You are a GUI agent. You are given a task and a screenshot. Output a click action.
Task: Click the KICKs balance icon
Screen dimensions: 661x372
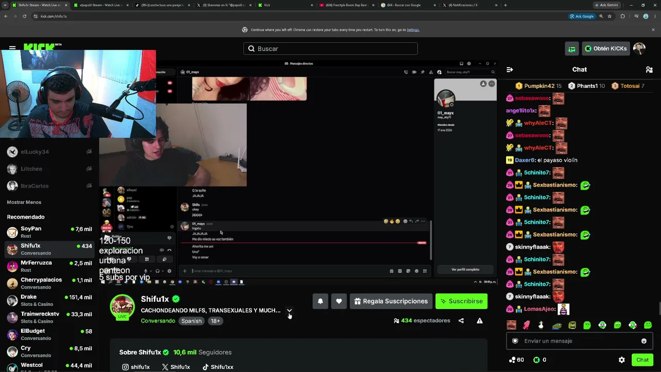tap(537, 360)
